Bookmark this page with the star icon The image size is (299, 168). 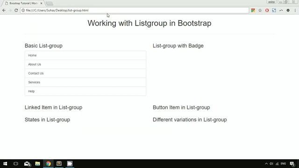[260, 10]
